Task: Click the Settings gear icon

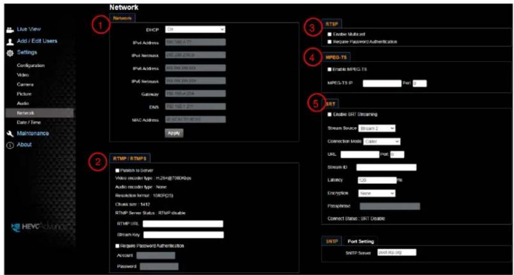Action: [x=10, y=53]
